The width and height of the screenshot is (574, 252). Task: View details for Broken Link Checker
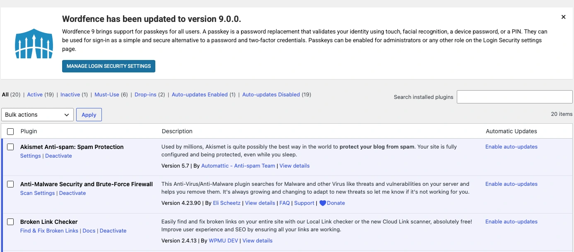click(258, 240)
